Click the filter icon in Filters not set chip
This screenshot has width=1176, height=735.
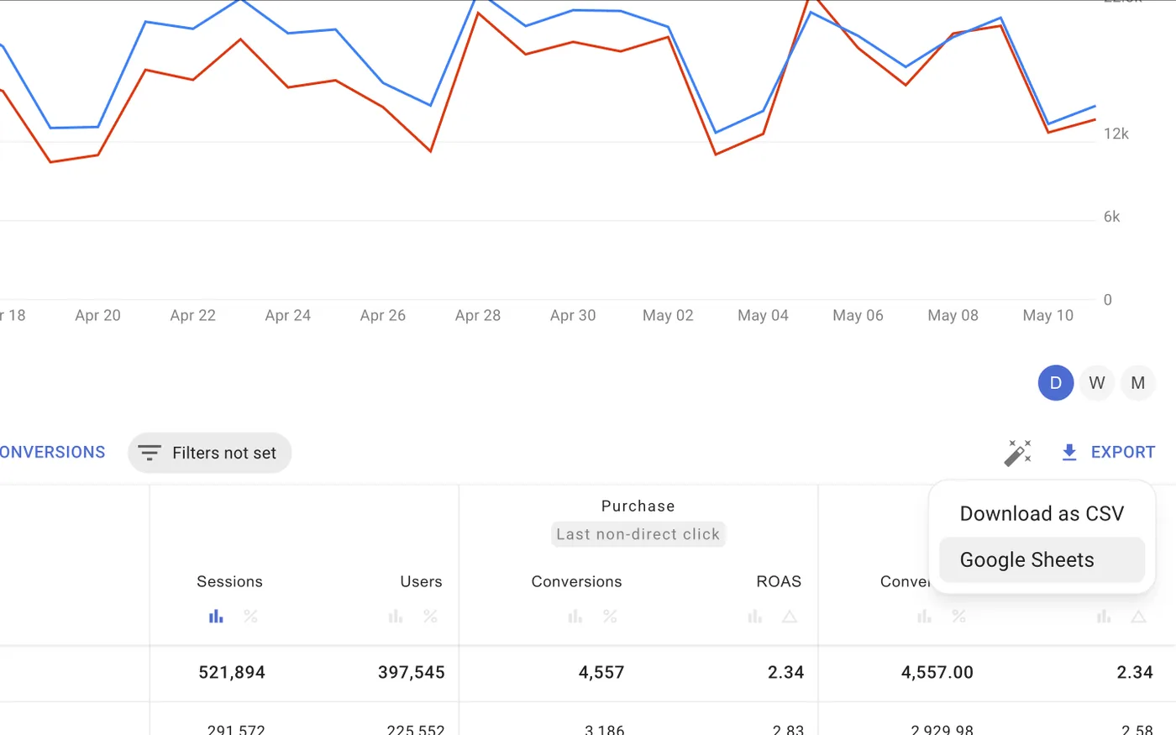point(149,452)
